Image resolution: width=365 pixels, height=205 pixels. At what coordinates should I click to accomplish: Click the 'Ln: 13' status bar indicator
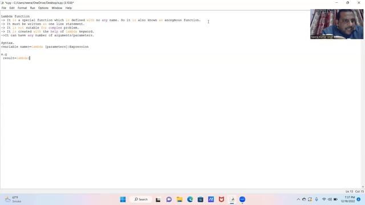pos(349,191)
